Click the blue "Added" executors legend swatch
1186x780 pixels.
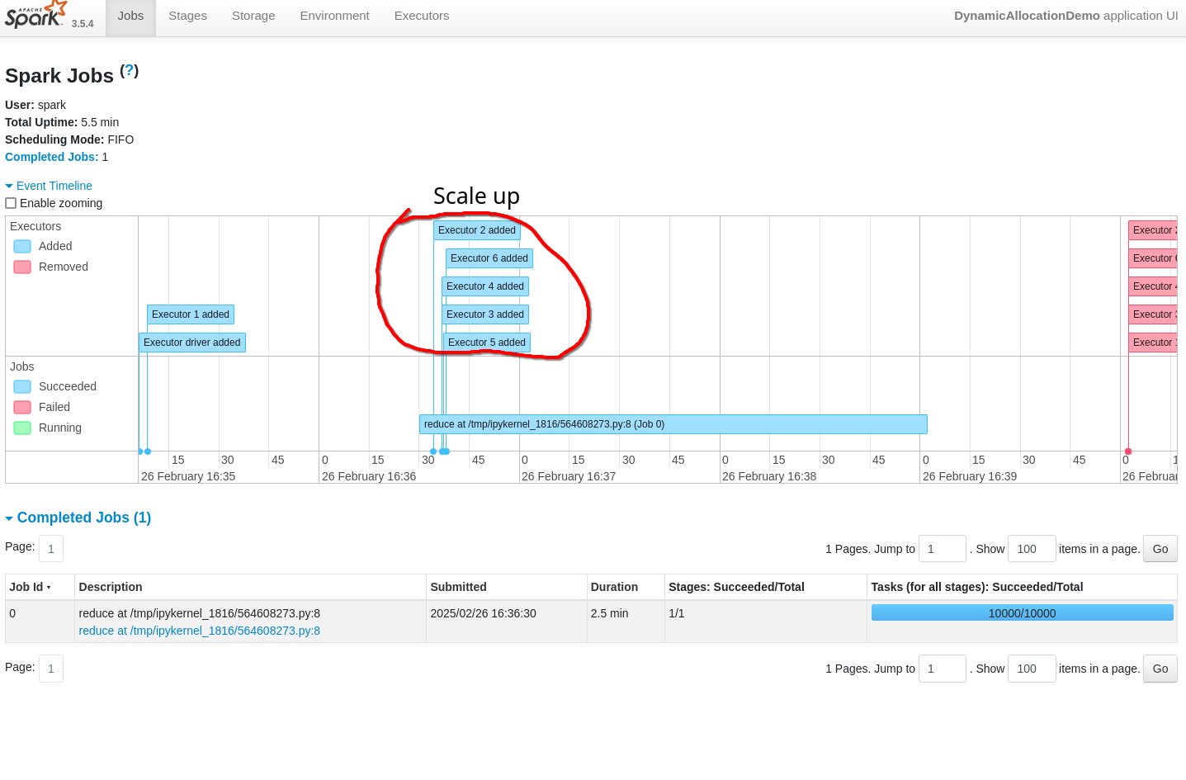pyautogui.click(x=21, y=246)
